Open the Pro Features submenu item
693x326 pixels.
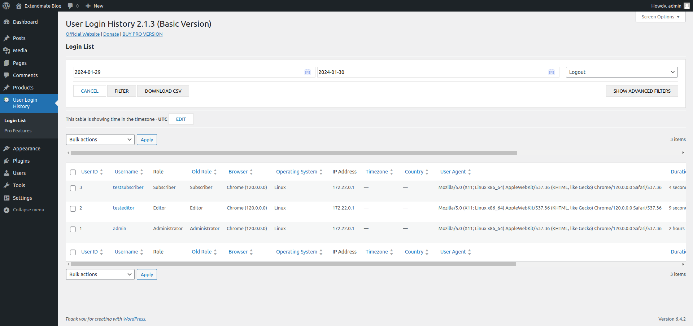18,131
